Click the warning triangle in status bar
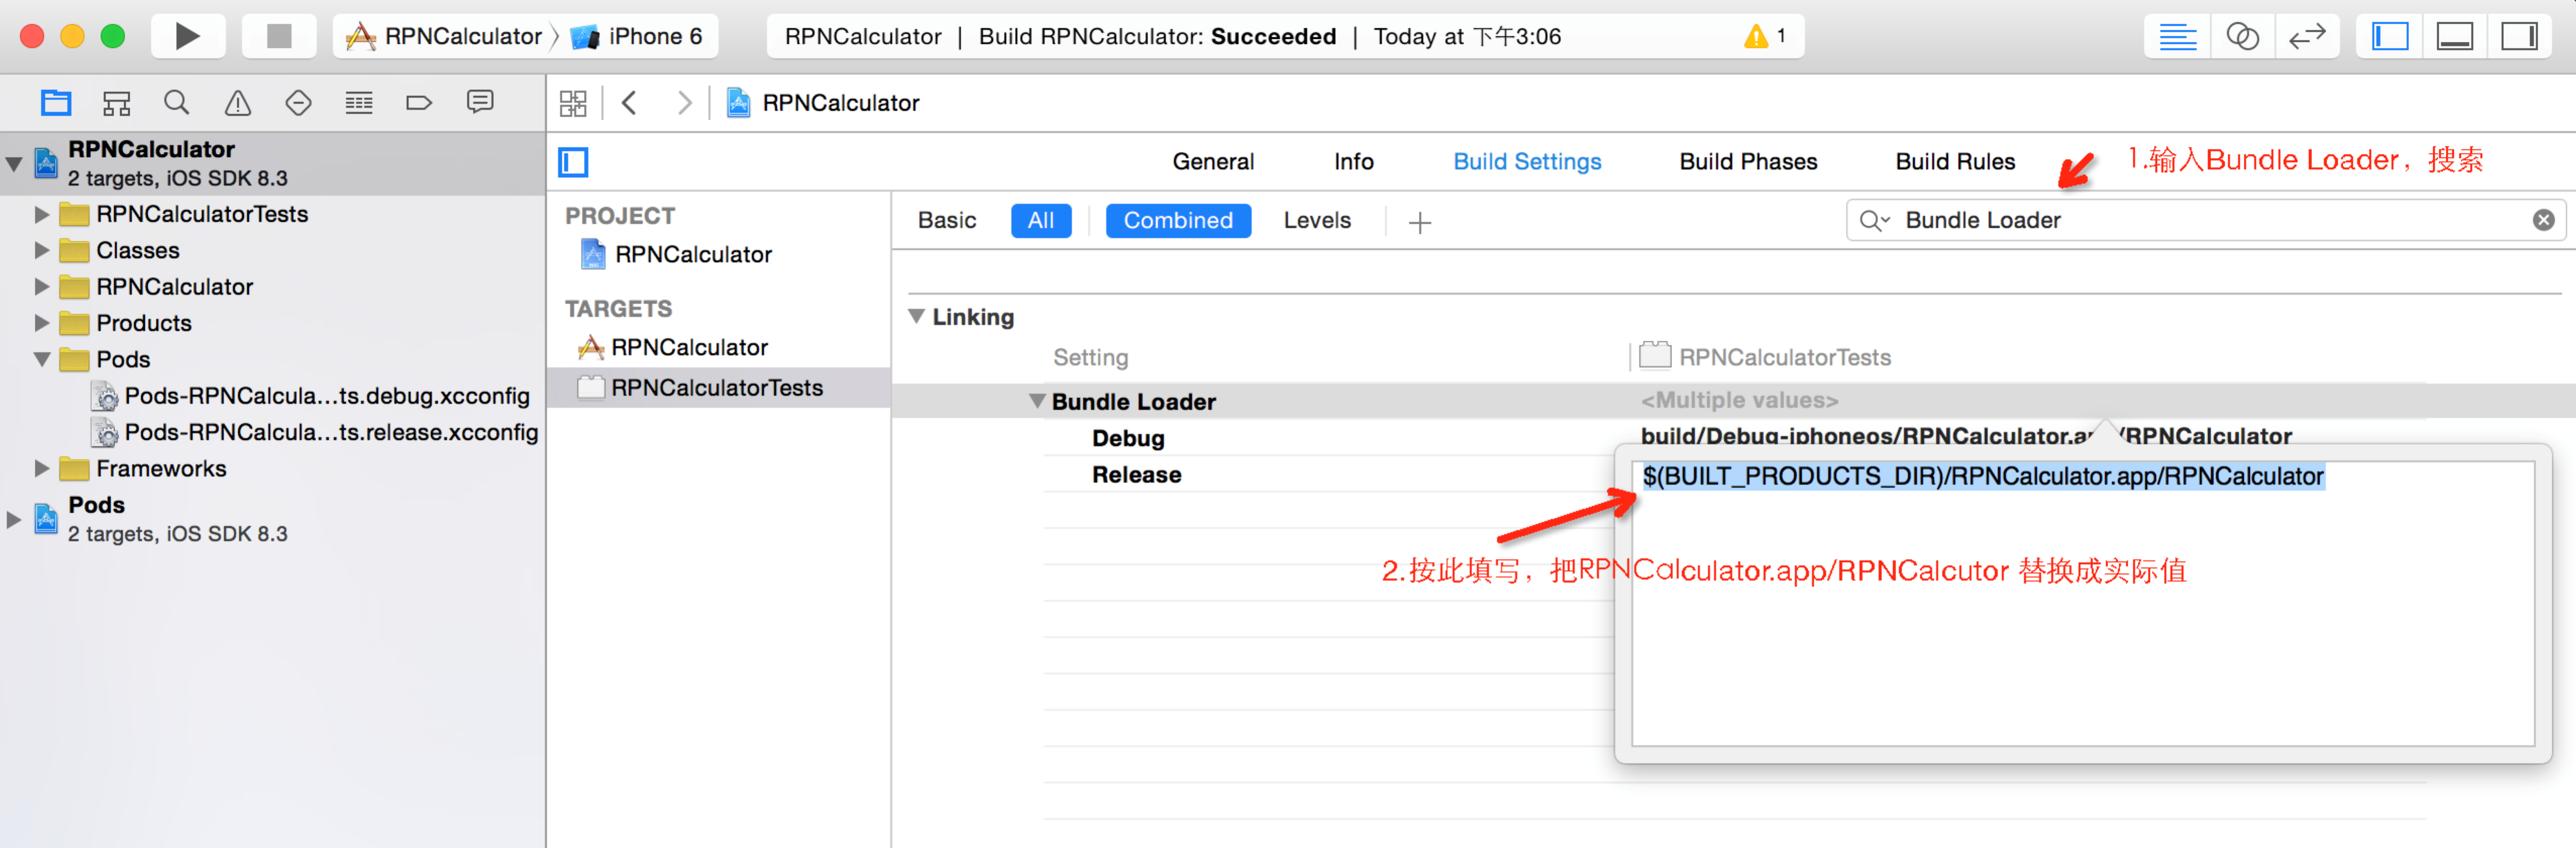 pos(1756,37)
